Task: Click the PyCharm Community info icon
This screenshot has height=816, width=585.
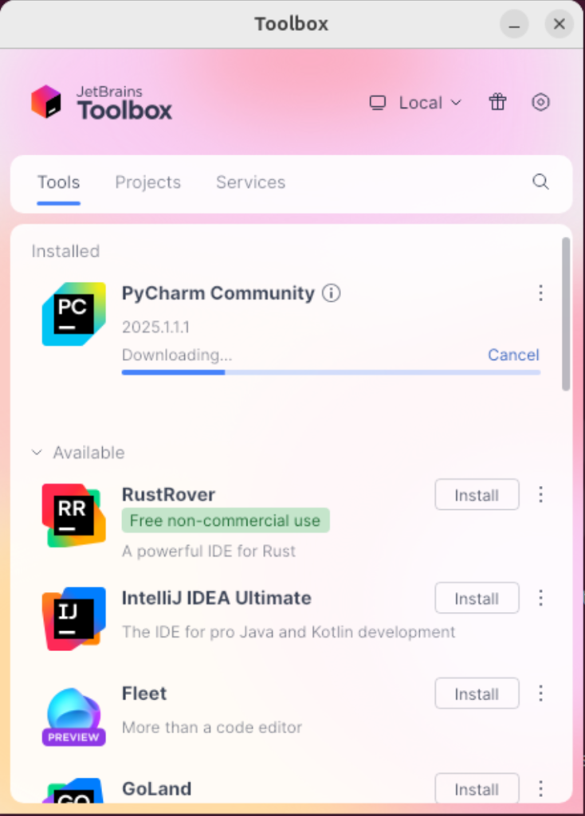Action: point(332,293)
